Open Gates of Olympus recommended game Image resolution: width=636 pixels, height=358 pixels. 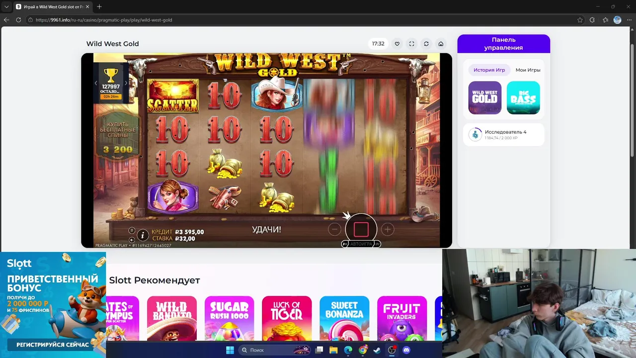pyautogui.click(x=122, y=318)
